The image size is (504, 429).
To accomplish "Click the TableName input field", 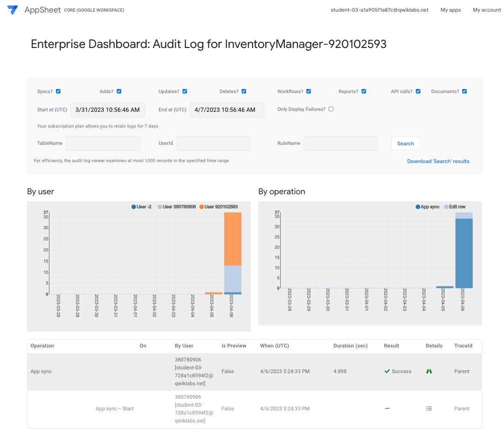I will 103,143.
